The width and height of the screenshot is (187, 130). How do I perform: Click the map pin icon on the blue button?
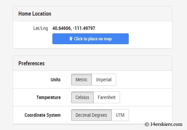click(x=71, y=39)
